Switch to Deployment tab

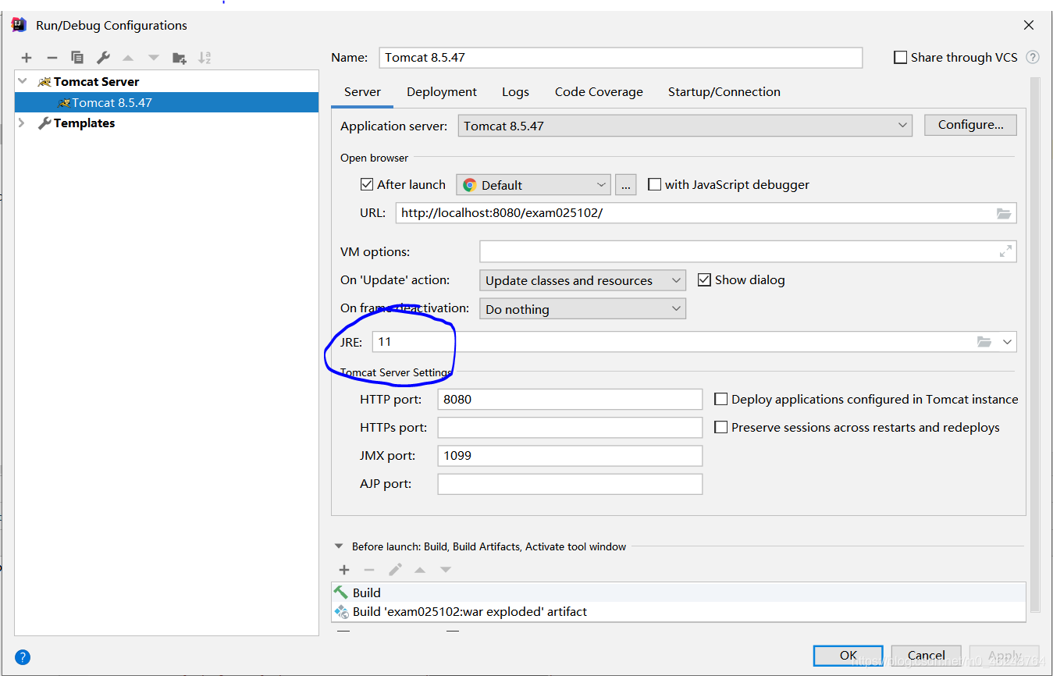tap(442, 91)
